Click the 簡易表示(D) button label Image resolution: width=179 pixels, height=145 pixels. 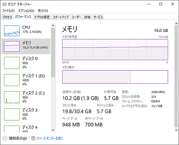coord(18,138)
